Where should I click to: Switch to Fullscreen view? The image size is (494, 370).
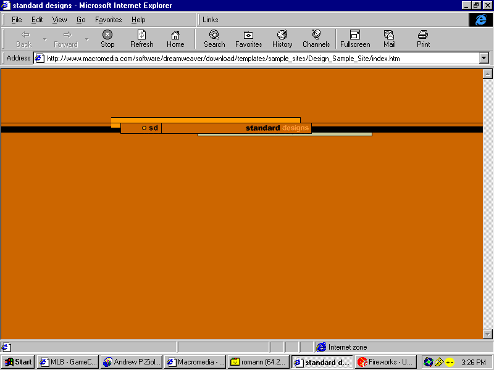click(x=355, y=39)
